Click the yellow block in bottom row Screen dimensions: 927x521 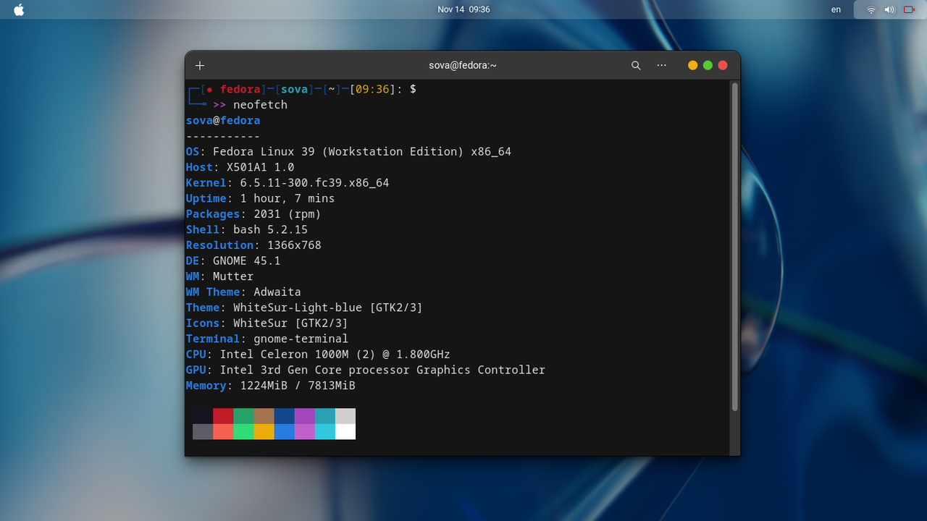(264, 431)
